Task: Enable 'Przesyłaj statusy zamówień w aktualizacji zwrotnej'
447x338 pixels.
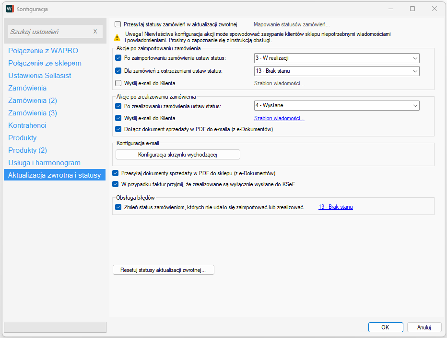Action: click(x=118, y=24)
